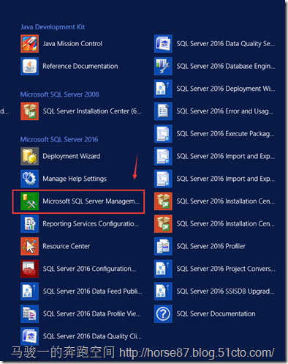Open SQL Server Documentation help icon
The image size is (288, 364).
point(163,313)
